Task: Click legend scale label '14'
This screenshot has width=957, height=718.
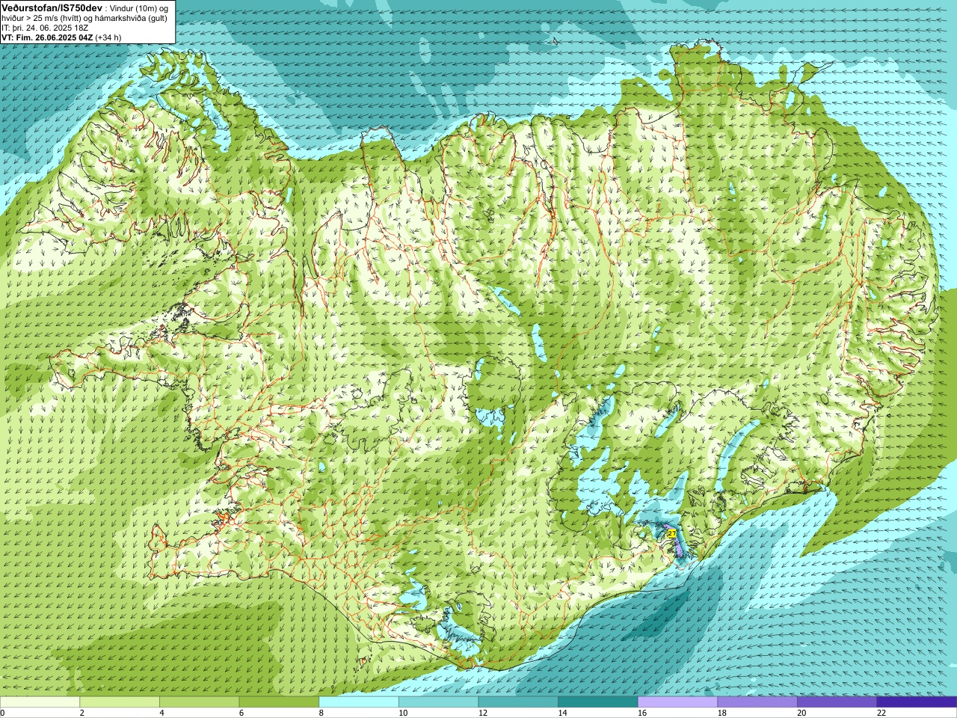Action: [562, 713]
